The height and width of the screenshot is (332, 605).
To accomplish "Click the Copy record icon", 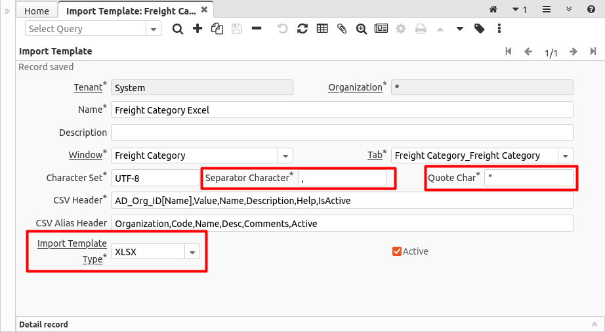I will coord(217,29).
